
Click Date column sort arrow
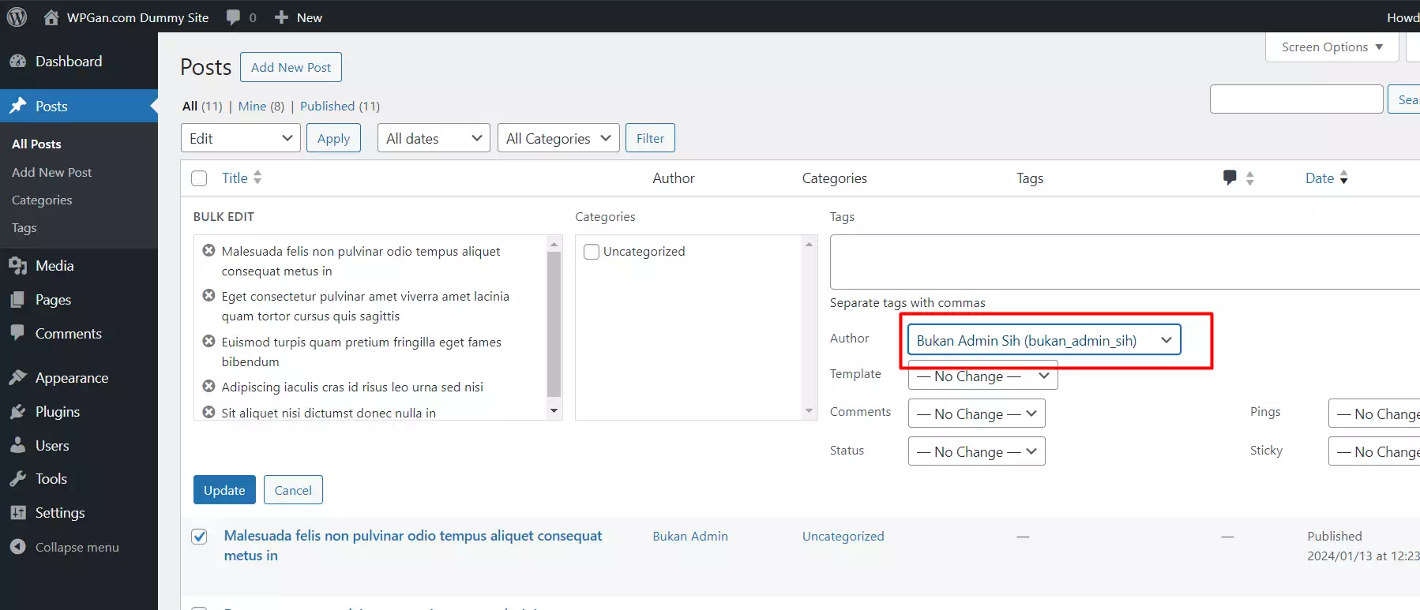[x=1344, y=178]
